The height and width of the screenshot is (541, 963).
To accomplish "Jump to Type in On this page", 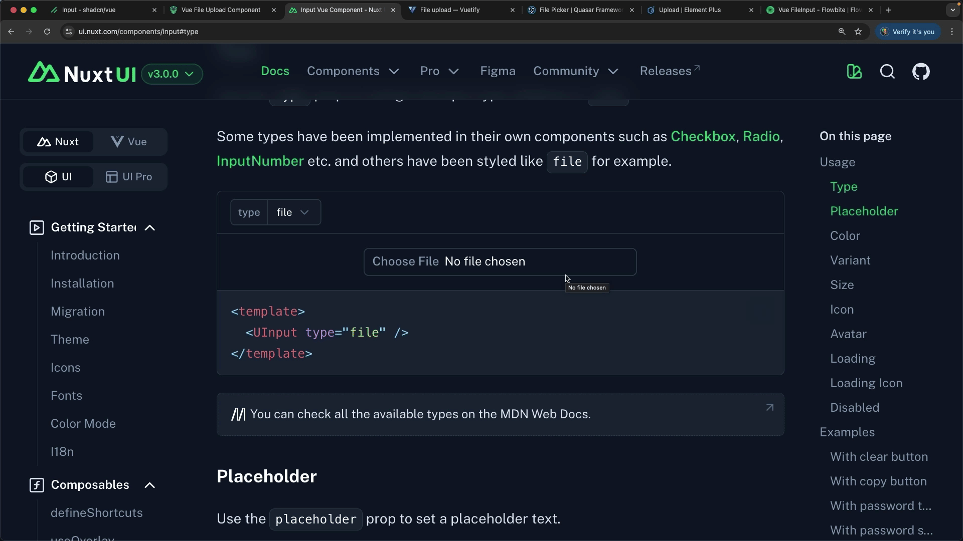I will coord(844,187).
